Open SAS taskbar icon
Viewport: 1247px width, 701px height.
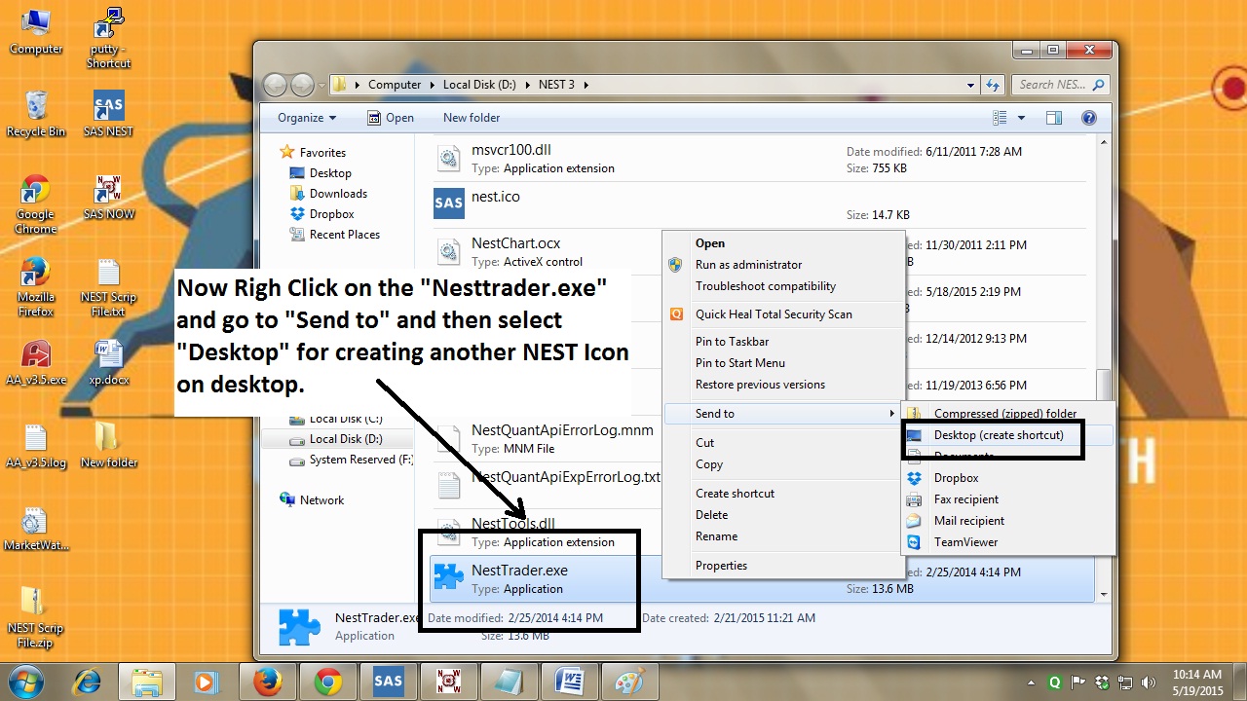(x=389, y=682)
